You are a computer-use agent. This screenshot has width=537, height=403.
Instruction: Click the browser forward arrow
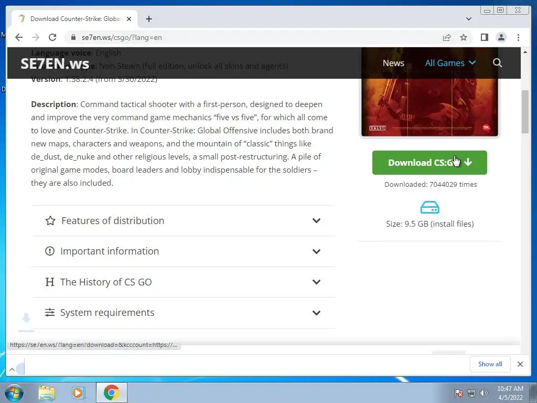tap(36, 37)
